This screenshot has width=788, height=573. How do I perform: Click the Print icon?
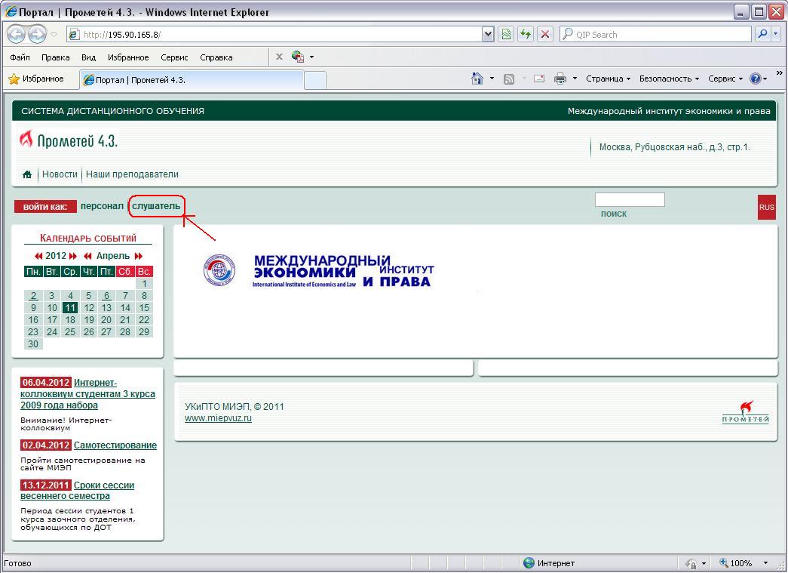click(x=560, y=79)
